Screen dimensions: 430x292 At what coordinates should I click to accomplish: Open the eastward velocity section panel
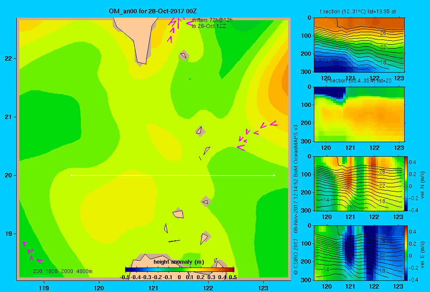(x=359, y=253)
